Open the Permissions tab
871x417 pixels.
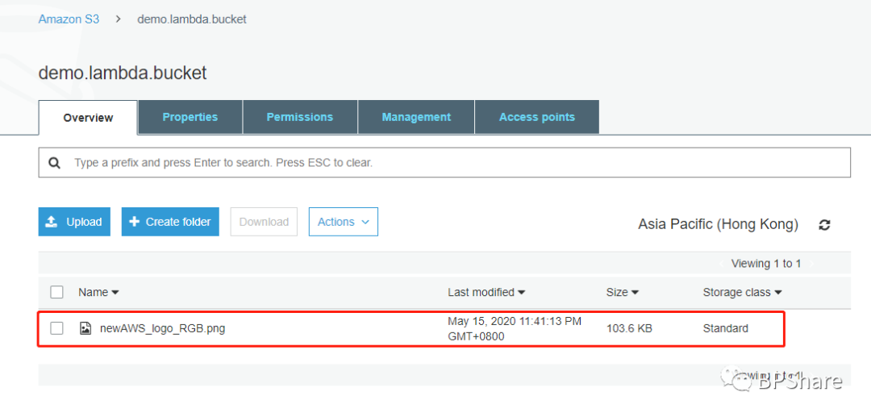300,117
